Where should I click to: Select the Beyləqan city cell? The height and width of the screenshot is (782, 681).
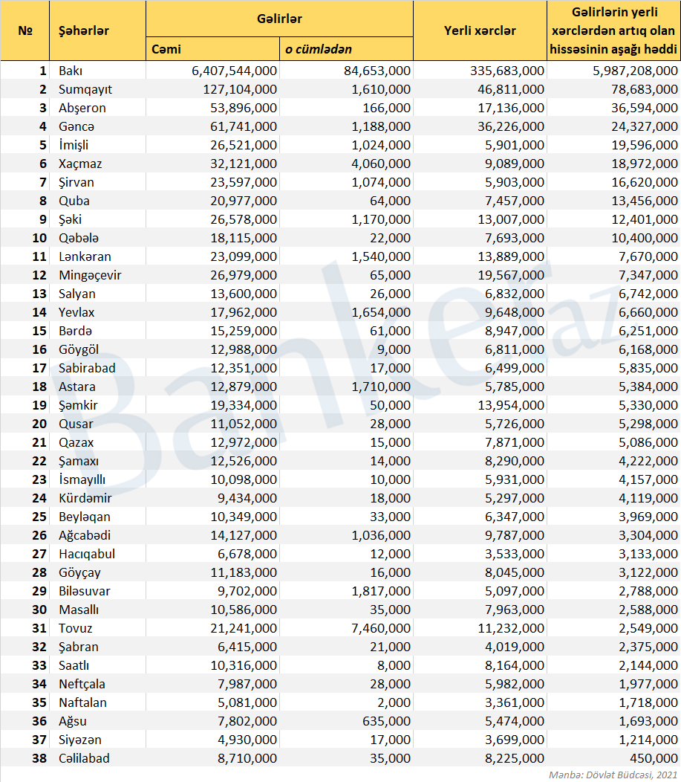click(x=97, y=517)
